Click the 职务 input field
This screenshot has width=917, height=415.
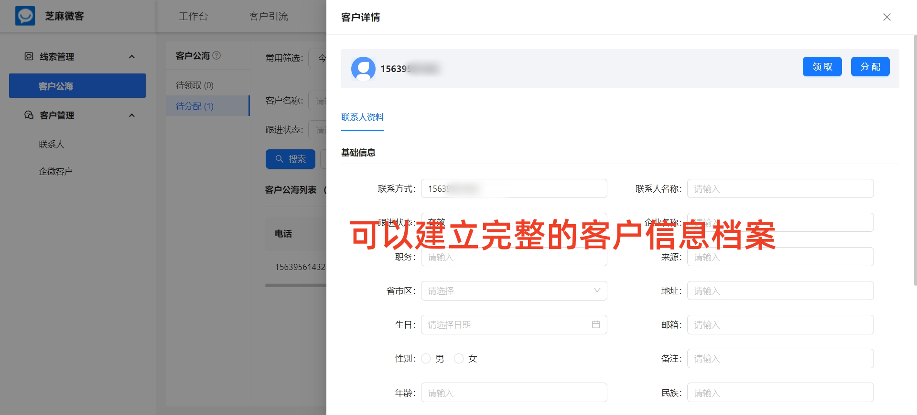coord(514,257)
